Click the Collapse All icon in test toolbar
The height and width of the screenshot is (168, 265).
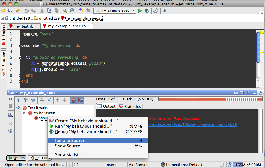click(42, 100)
